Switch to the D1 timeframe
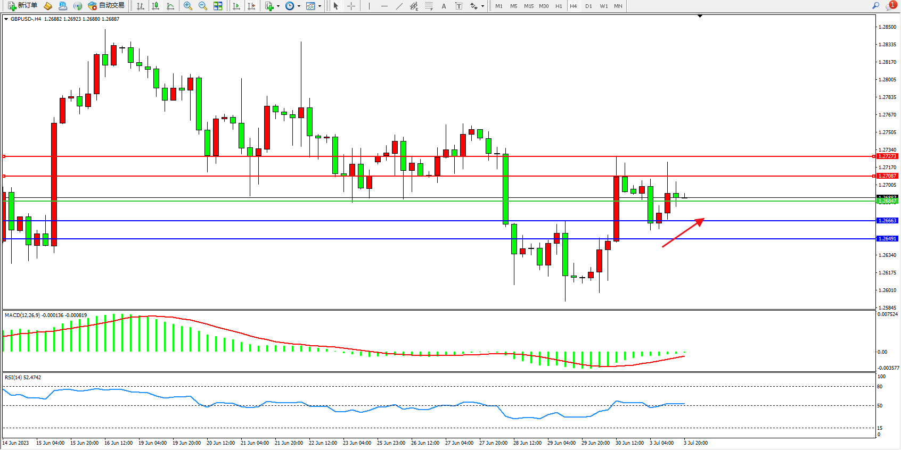 (x=588, y=6)
